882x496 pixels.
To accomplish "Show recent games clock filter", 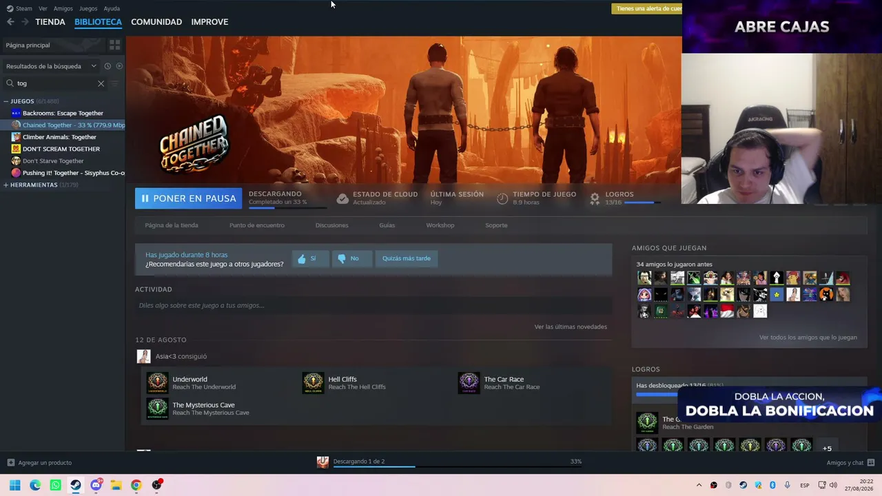I will [107, 66].
